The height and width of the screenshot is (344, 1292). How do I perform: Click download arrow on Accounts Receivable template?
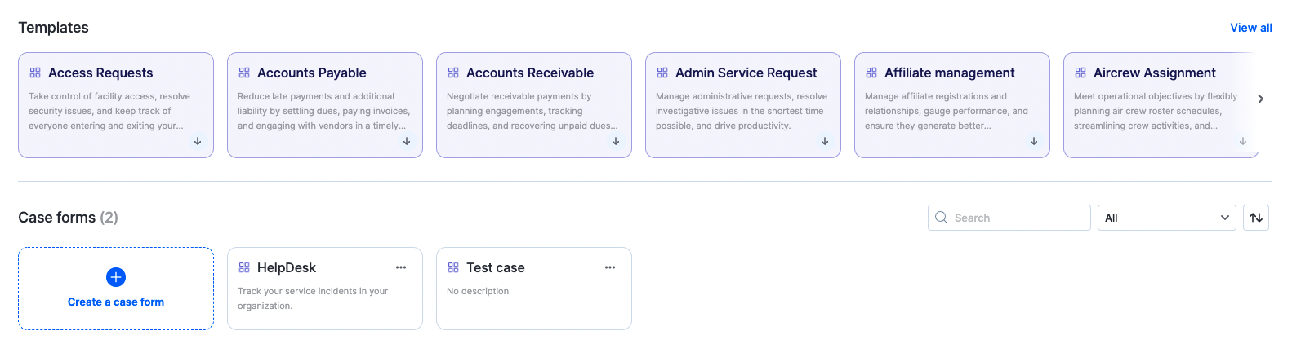click(616, 141)
